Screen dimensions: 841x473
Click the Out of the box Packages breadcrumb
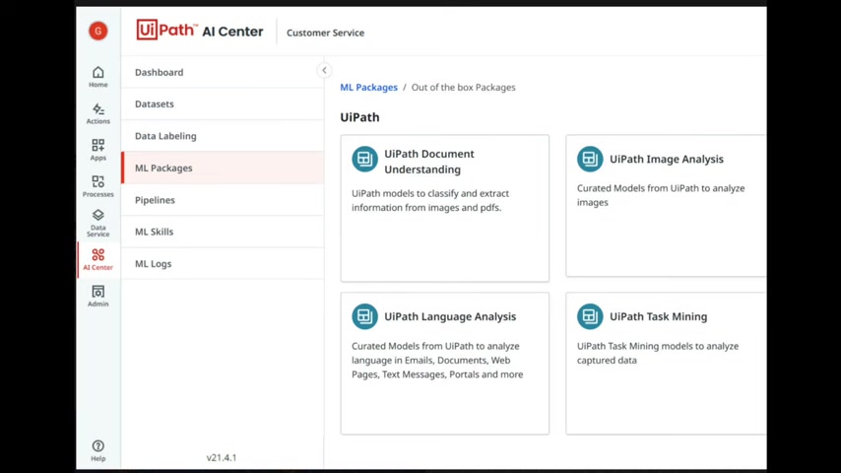click(x=464, y=87)
